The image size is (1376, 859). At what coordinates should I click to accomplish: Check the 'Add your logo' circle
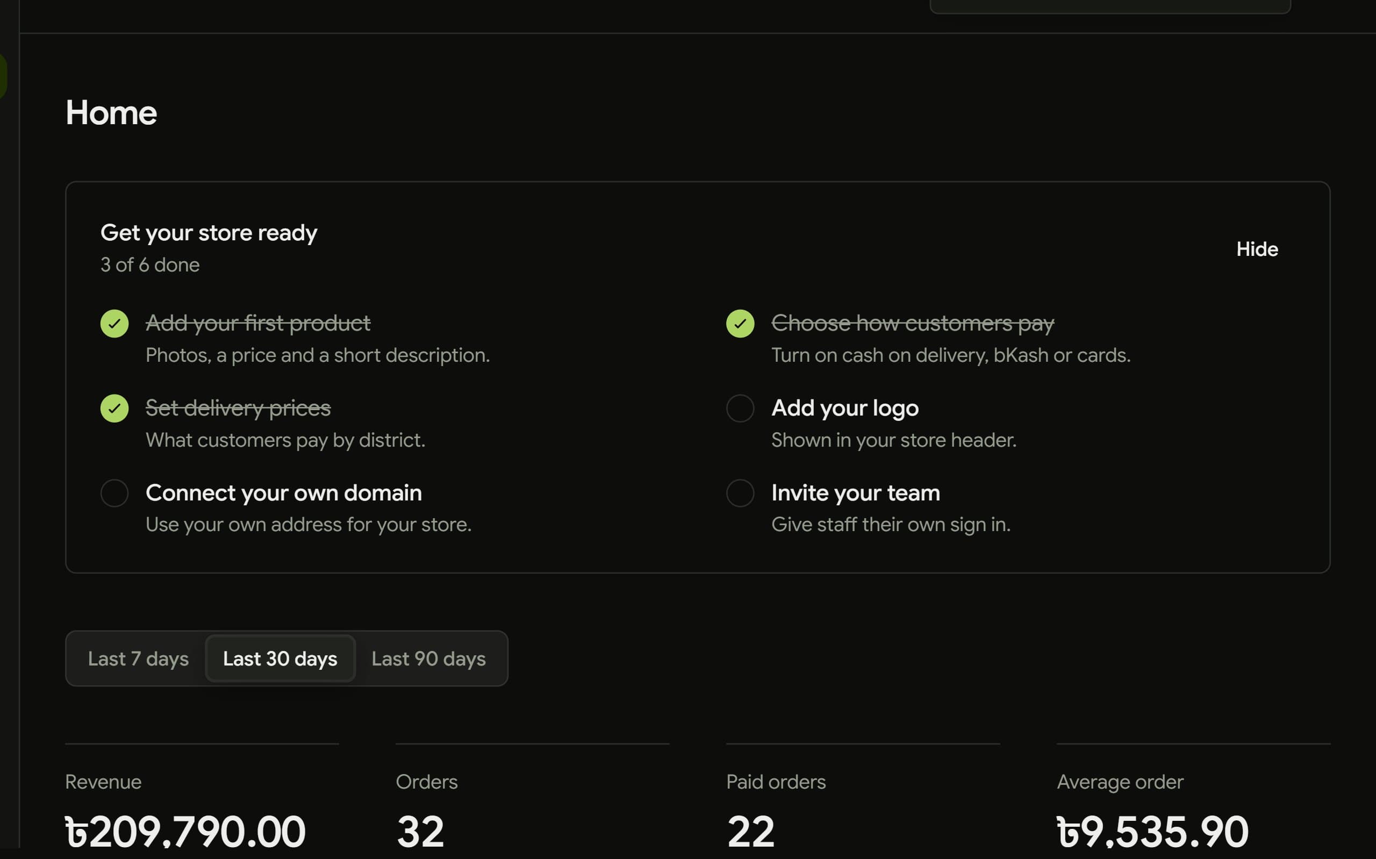click(x=740, y=408)
